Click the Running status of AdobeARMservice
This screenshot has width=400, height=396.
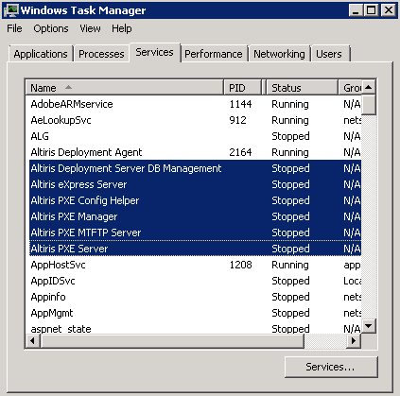(x=290, y=104)
